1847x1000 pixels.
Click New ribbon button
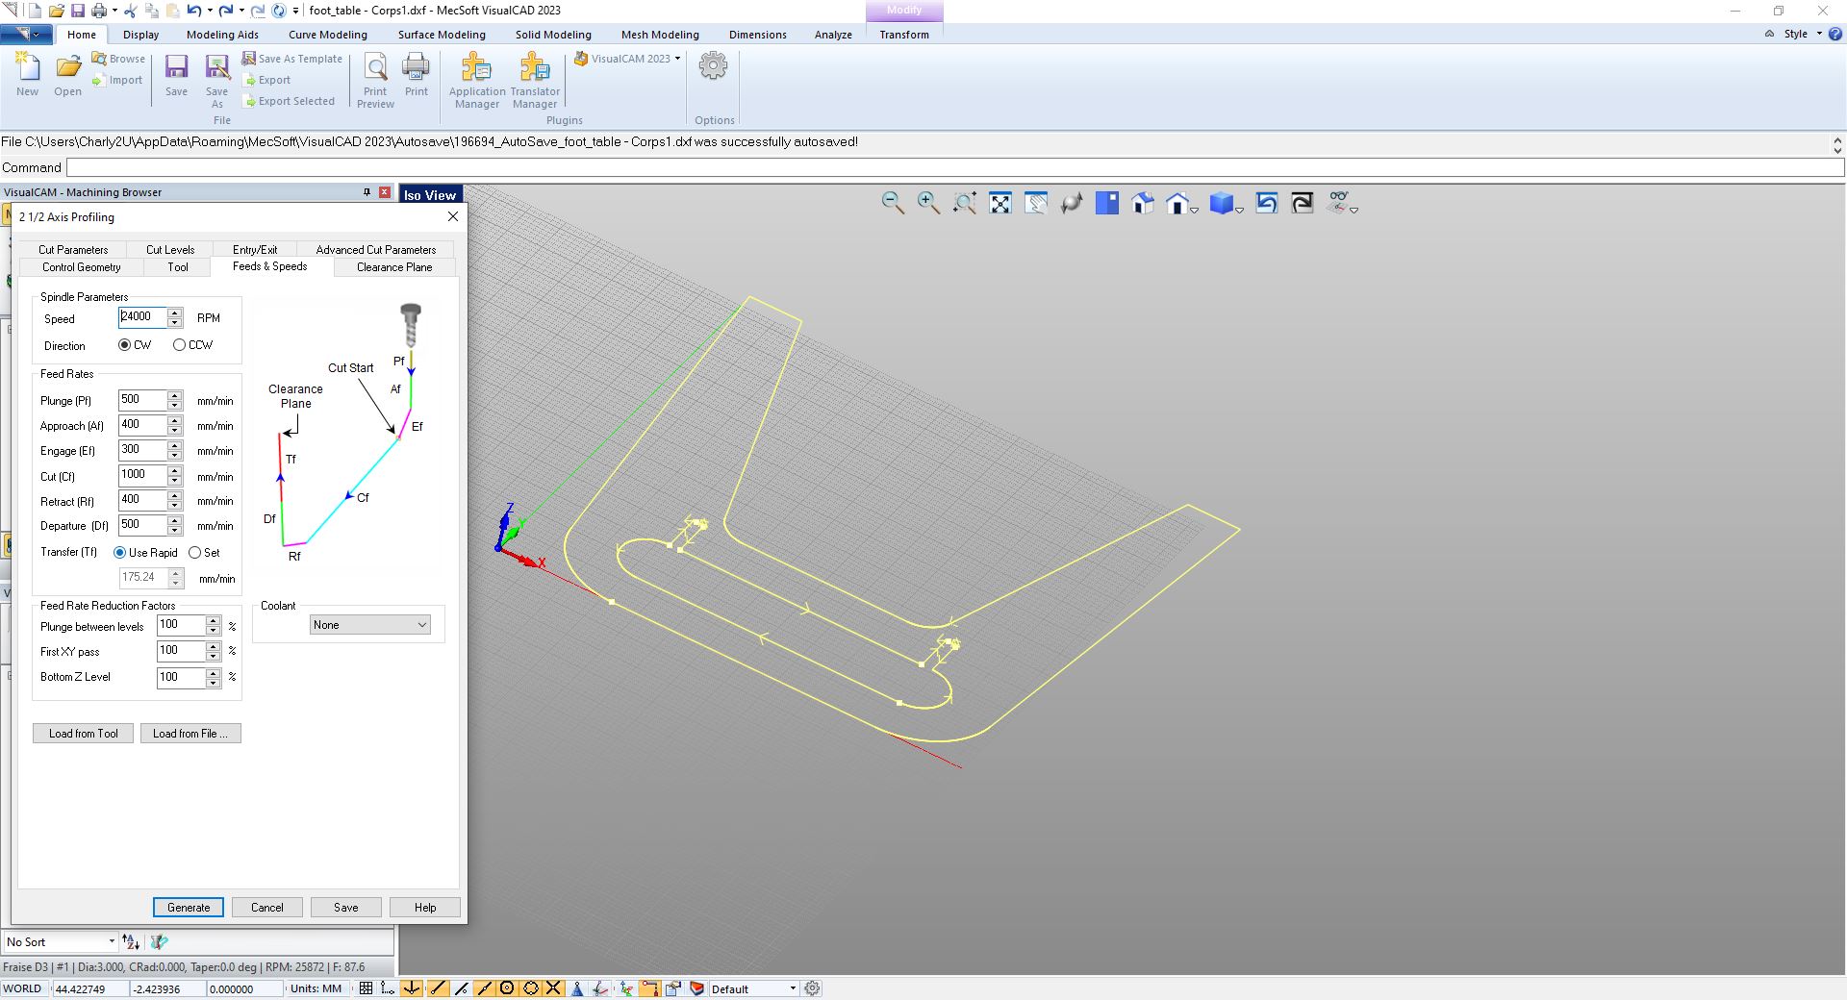point(28,75)
